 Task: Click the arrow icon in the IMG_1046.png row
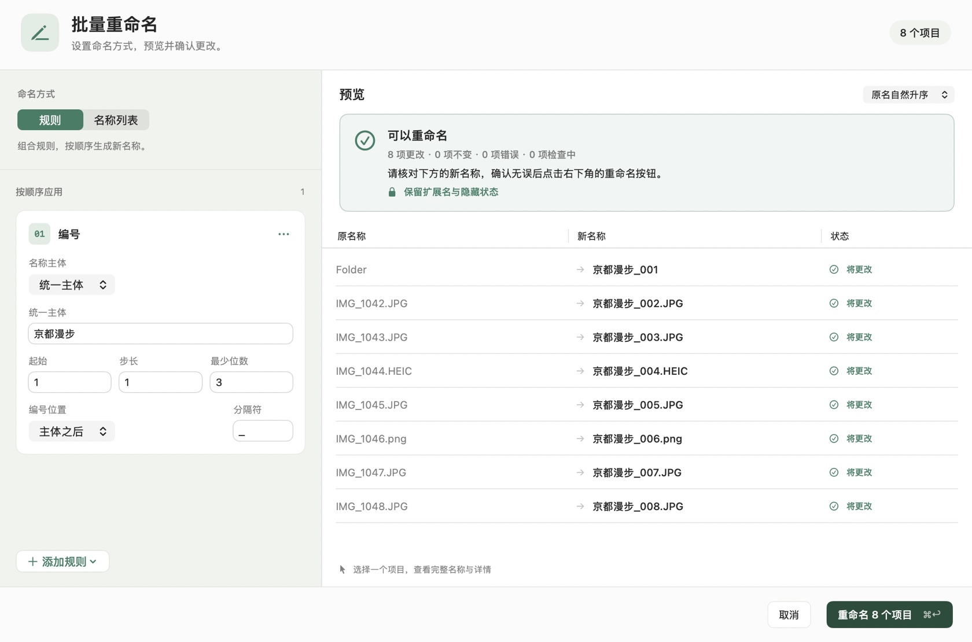tap(580, 438)
